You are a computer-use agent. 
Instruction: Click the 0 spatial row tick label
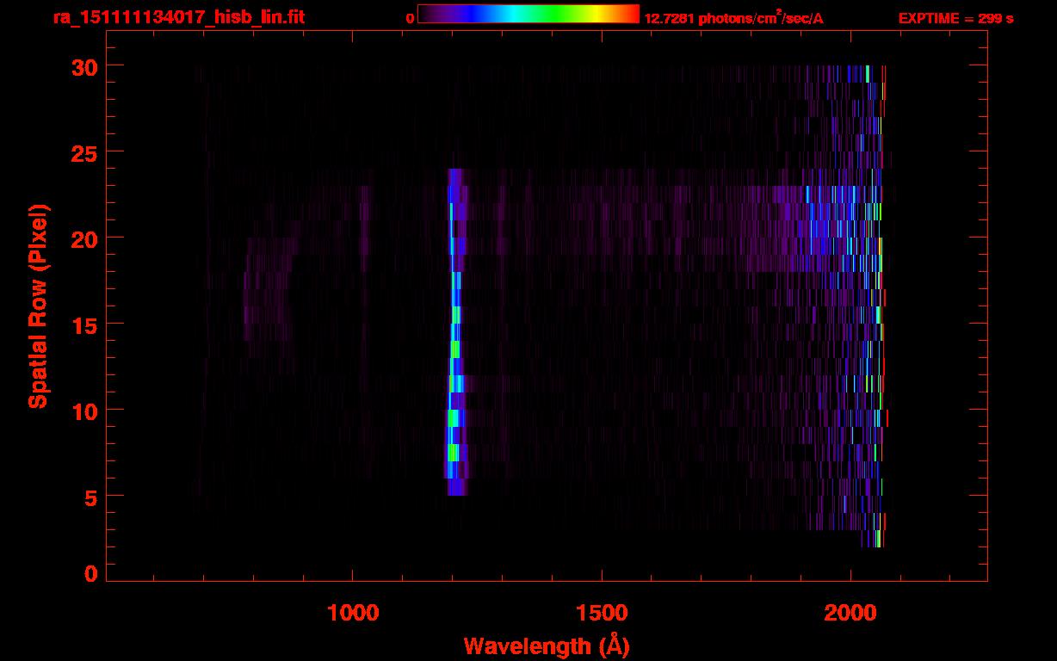[91, 573]
